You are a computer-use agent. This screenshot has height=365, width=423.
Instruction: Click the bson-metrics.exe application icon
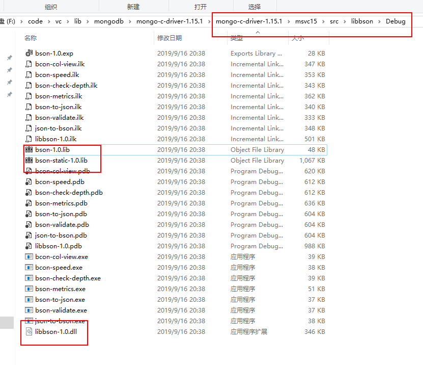29,289
